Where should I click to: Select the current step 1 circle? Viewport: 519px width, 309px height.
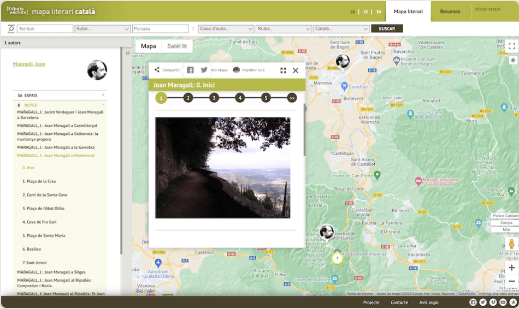click(161, 98)
